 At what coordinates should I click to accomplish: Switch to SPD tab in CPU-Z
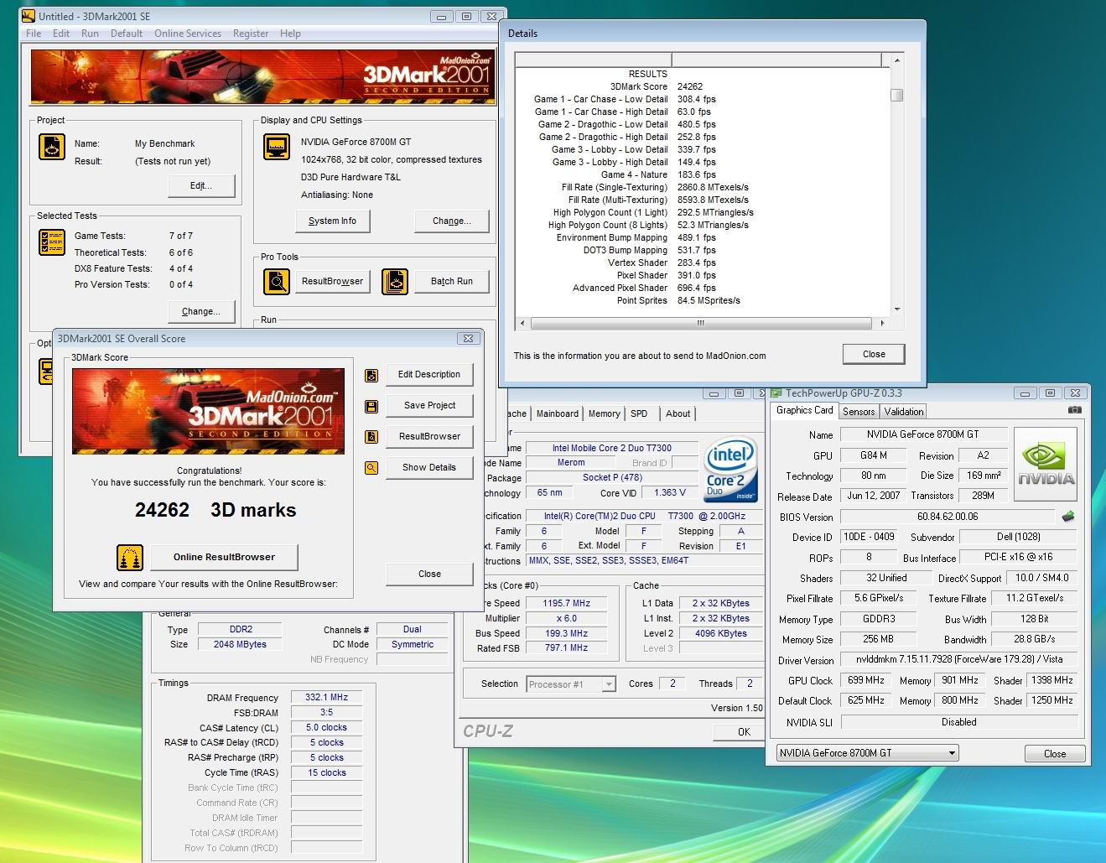coord(639,413)
